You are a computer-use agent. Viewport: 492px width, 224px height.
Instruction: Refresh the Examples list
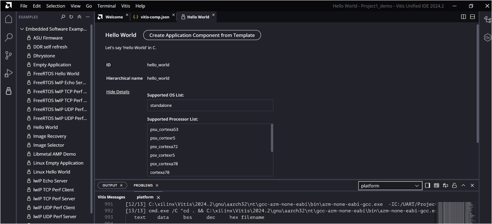click(71, 16)
